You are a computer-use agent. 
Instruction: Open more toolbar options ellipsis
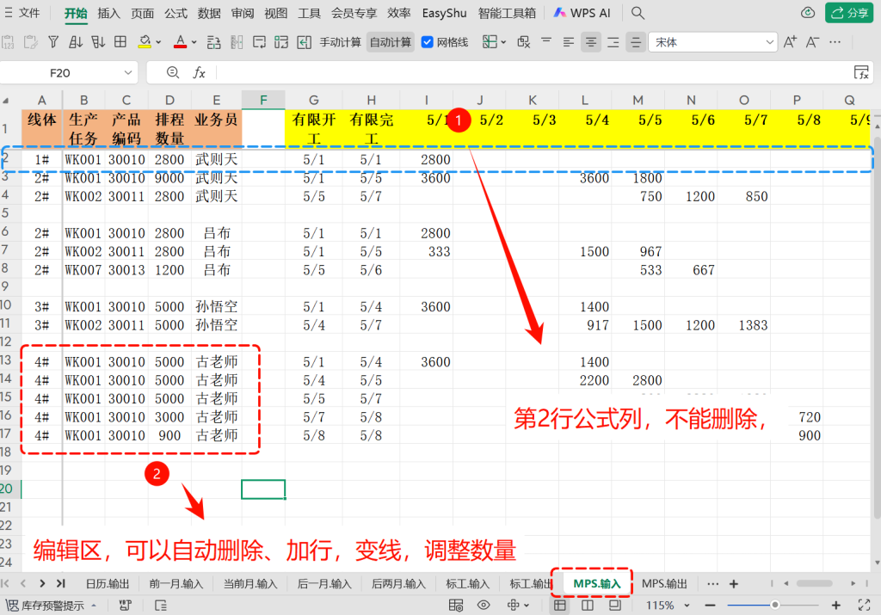click(x=835, y=42)
